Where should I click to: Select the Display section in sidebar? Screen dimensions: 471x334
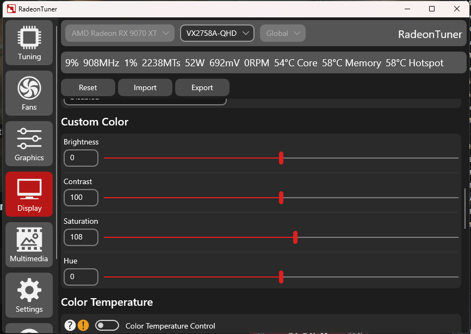[x=29, y=194]
